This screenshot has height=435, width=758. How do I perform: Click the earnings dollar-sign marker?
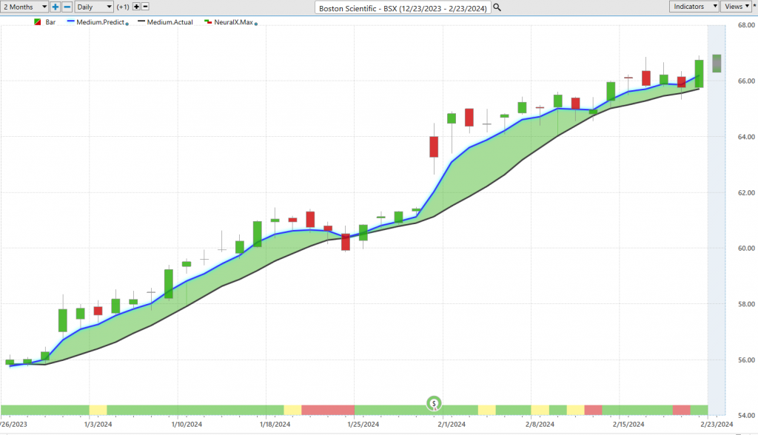(x=434, y=403)
